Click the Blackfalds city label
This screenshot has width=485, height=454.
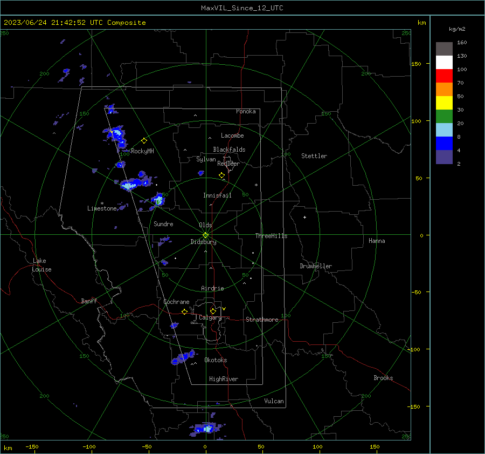tap(229, 150)
